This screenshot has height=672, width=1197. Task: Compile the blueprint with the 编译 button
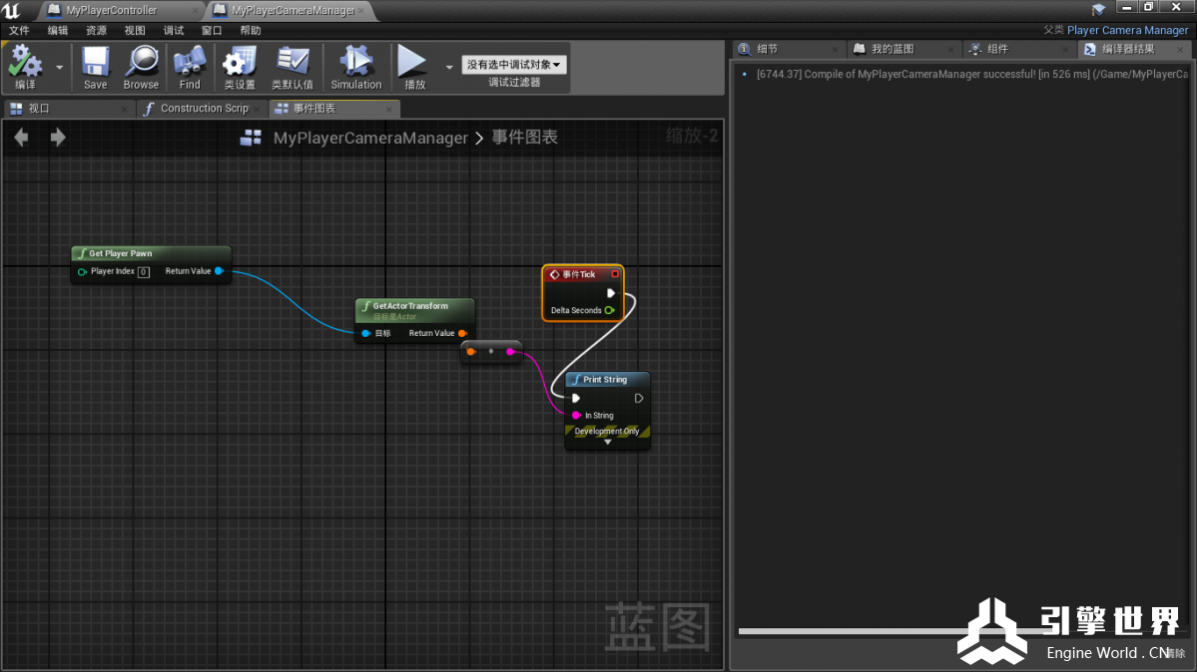pyautogui.click(x=25, y=68)
